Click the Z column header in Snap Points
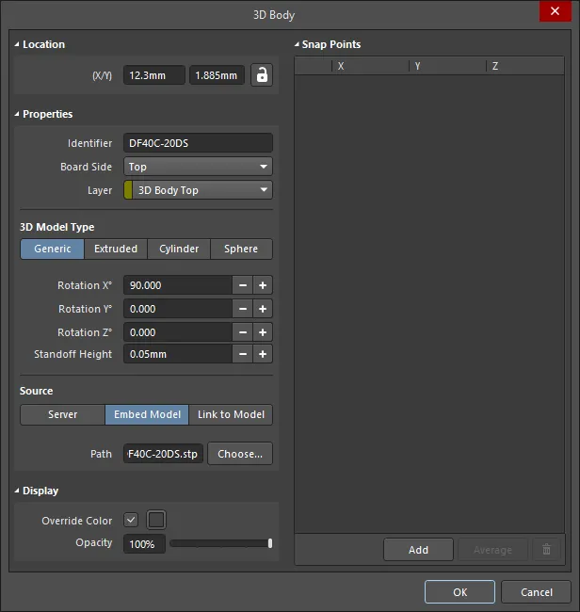580x612 pixels. pos(525,66)
